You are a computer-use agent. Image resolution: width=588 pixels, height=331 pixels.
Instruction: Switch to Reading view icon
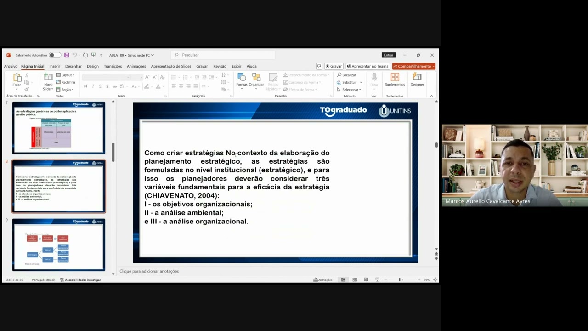click(366, 280)
